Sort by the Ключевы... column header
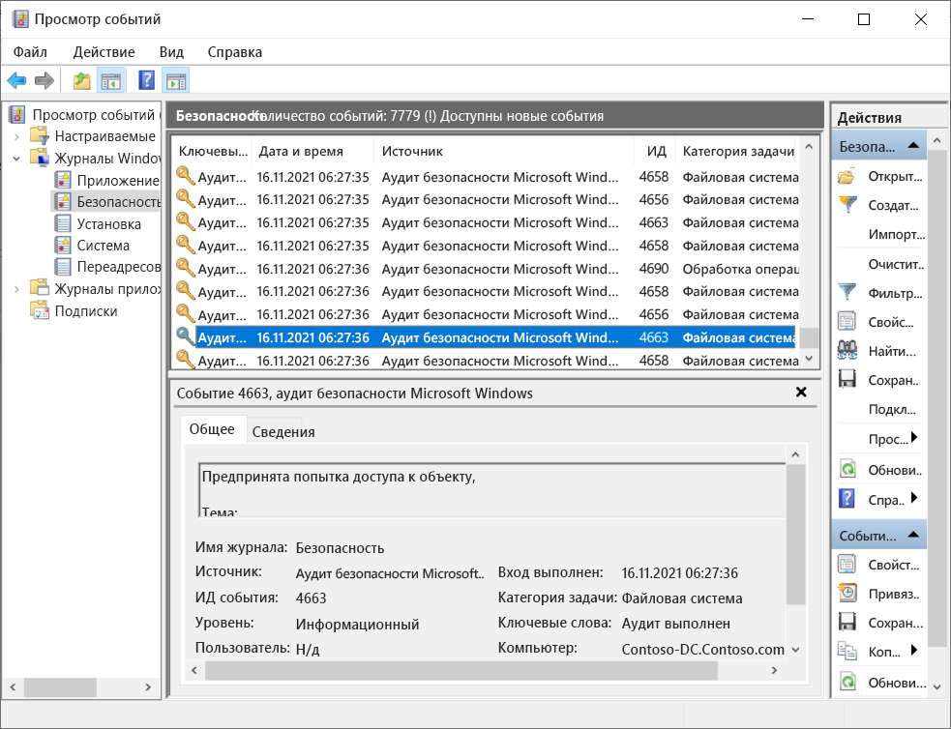951x729 pixels. coord(213,152)
